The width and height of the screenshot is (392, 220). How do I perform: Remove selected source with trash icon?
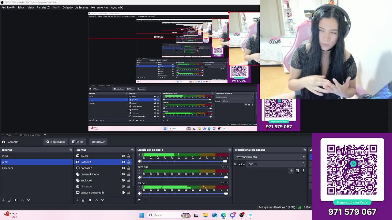pyautogui.click(x=83, y=200)
